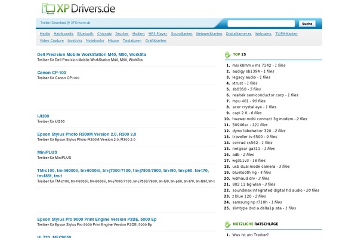This screenshot has height=238, width=358.
Task: Select 'capi 2 0' entry
Action: (x=240, y=113)
